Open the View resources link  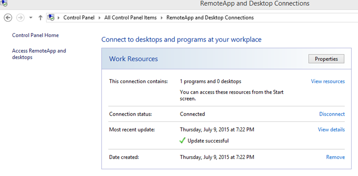(328, 81)
